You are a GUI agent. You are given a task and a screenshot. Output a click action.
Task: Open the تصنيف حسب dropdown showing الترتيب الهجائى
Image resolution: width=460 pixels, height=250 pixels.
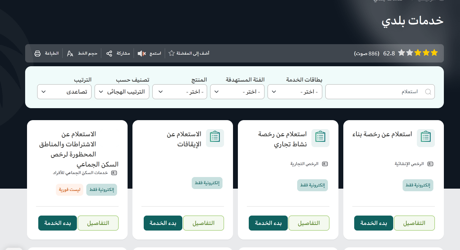122,92
